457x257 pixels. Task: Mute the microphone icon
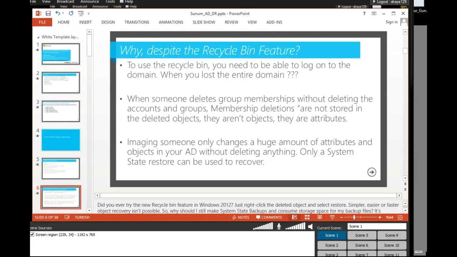(x=279, y=227)
